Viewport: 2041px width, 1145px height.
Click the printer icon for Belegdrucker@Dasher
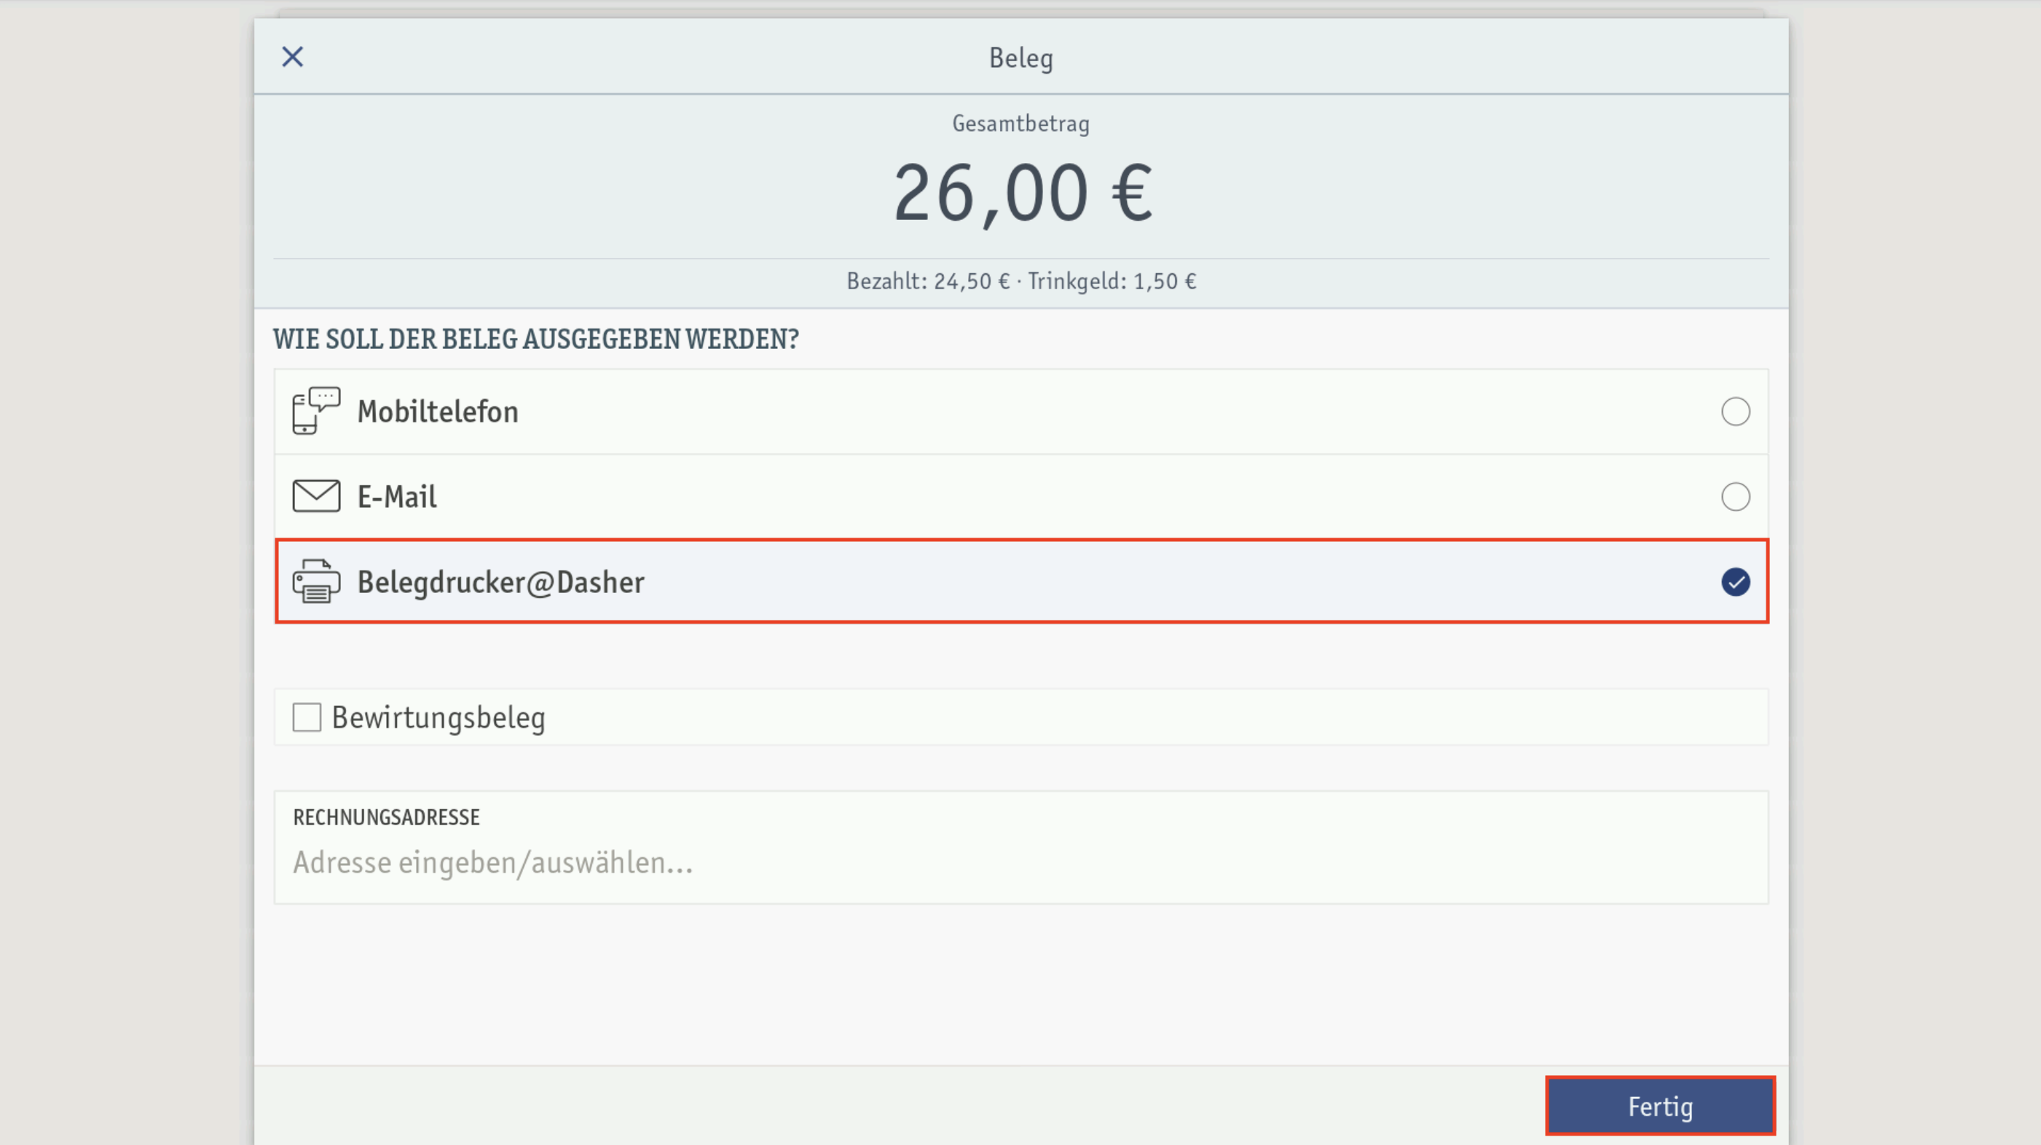pos(316,581)
